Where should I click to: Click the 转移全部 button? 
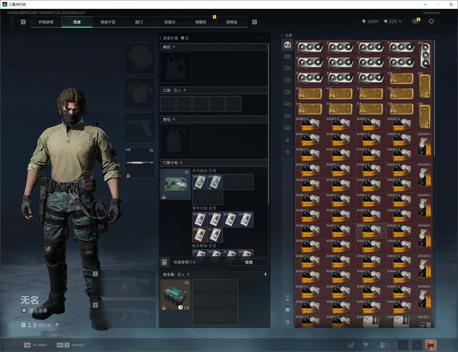pos(70,345)
